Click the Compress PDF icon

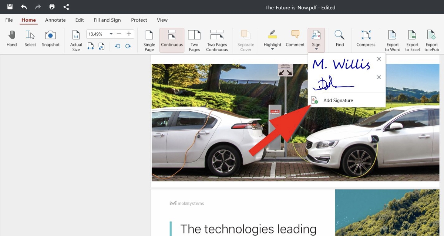coord(366,39)
